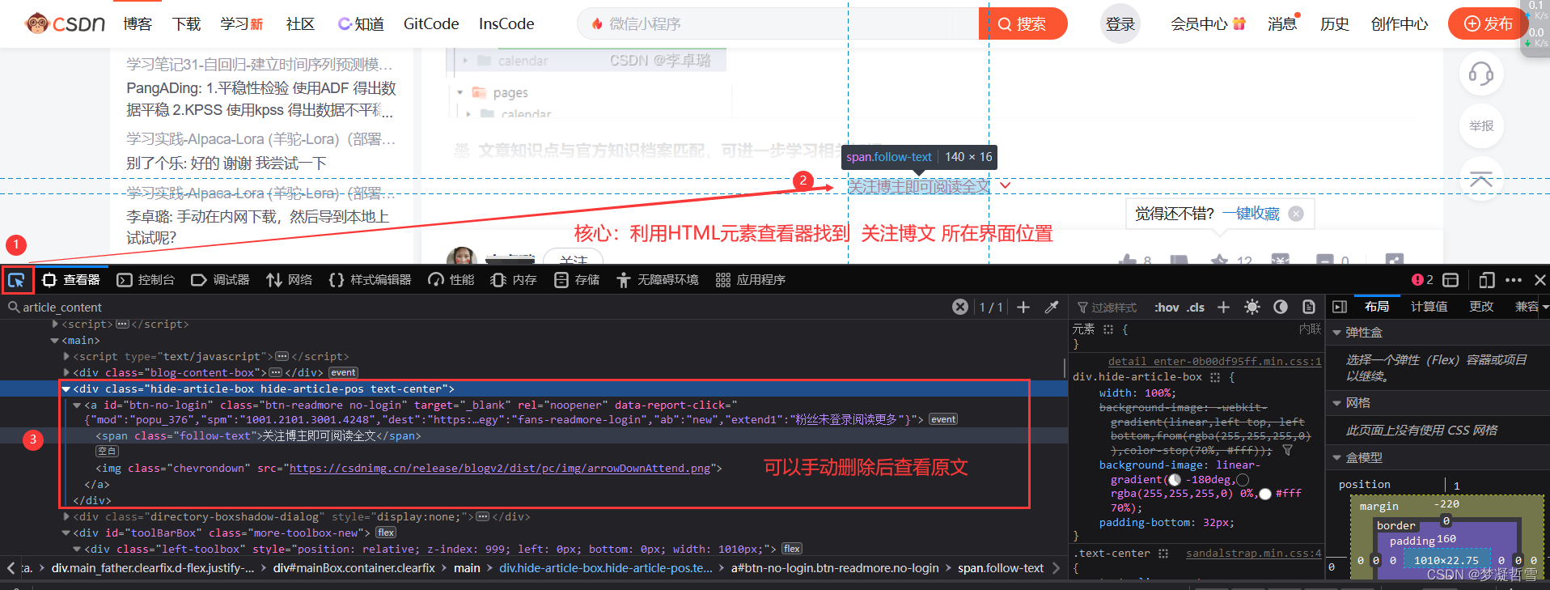Collapse the 盒模型 section
The width and height of the screenshot is (1550, 590).
coord(1337,458)
